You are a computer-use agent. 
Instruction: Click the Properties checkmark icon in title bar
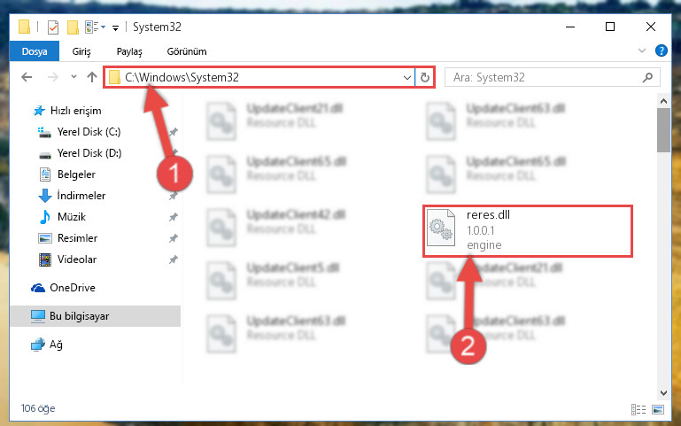[53, 27]
